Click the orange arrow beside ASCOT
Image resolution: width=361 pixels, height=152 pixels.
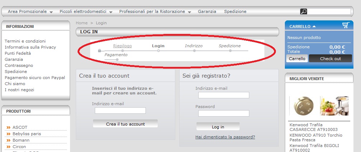pos(8,127)
